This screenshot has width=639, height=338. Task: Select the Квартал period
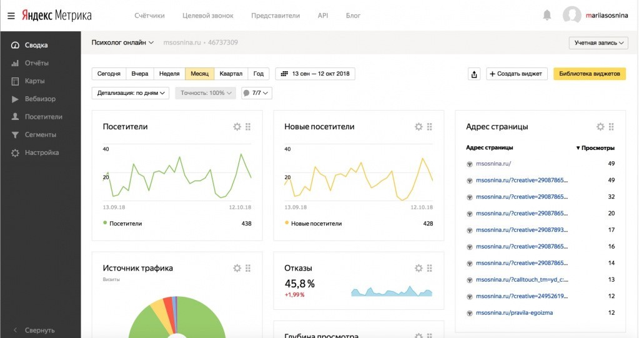tap(230, 74)
